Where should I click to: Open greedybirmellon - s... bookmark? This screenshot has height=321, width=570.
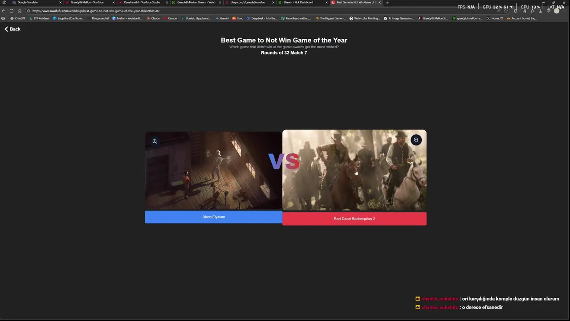pos(467,18)
